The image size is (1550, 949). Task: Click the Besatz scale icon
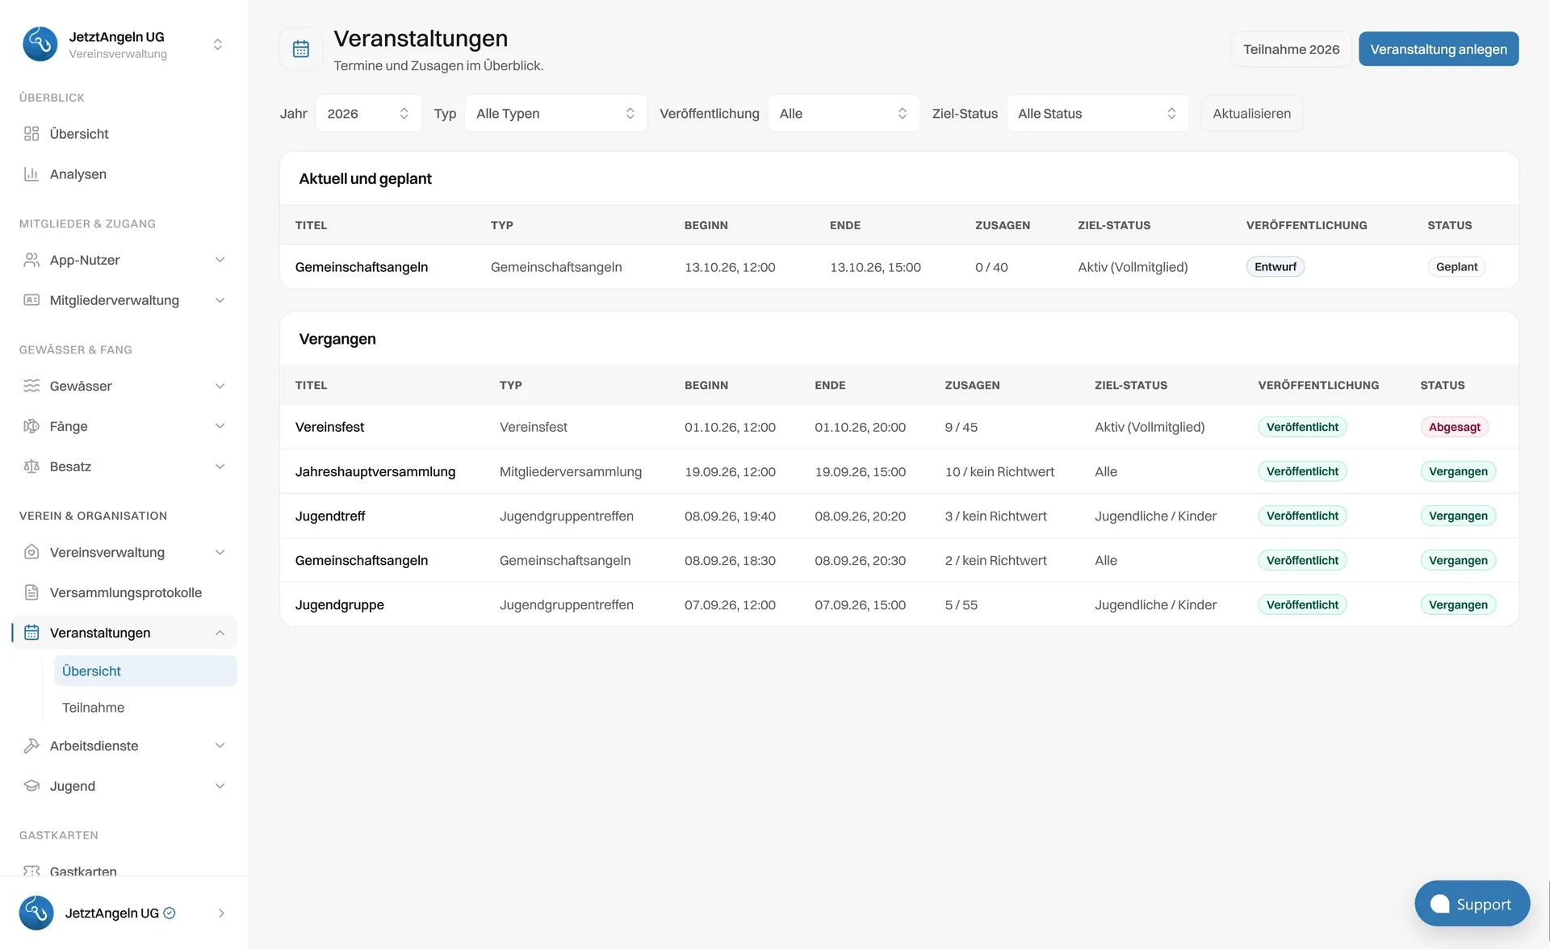tap(31, 466)
